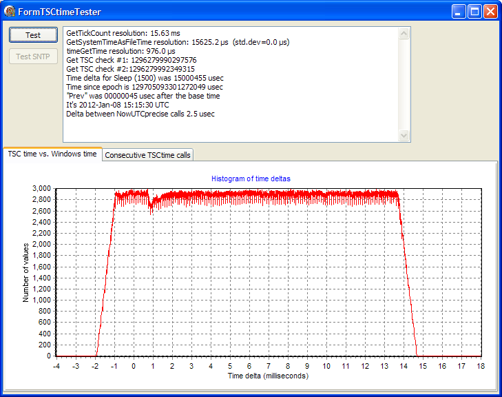This screenshot has width=502, height=397.
Task: Click the 'Time delta (milliseconds)' axis label
Action: (x=268, y=376)
